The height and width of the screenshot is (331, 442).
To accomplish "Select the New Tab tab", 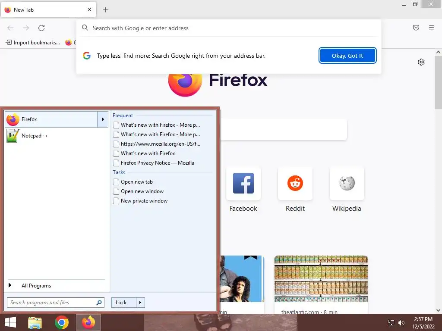I will (48, 9).
